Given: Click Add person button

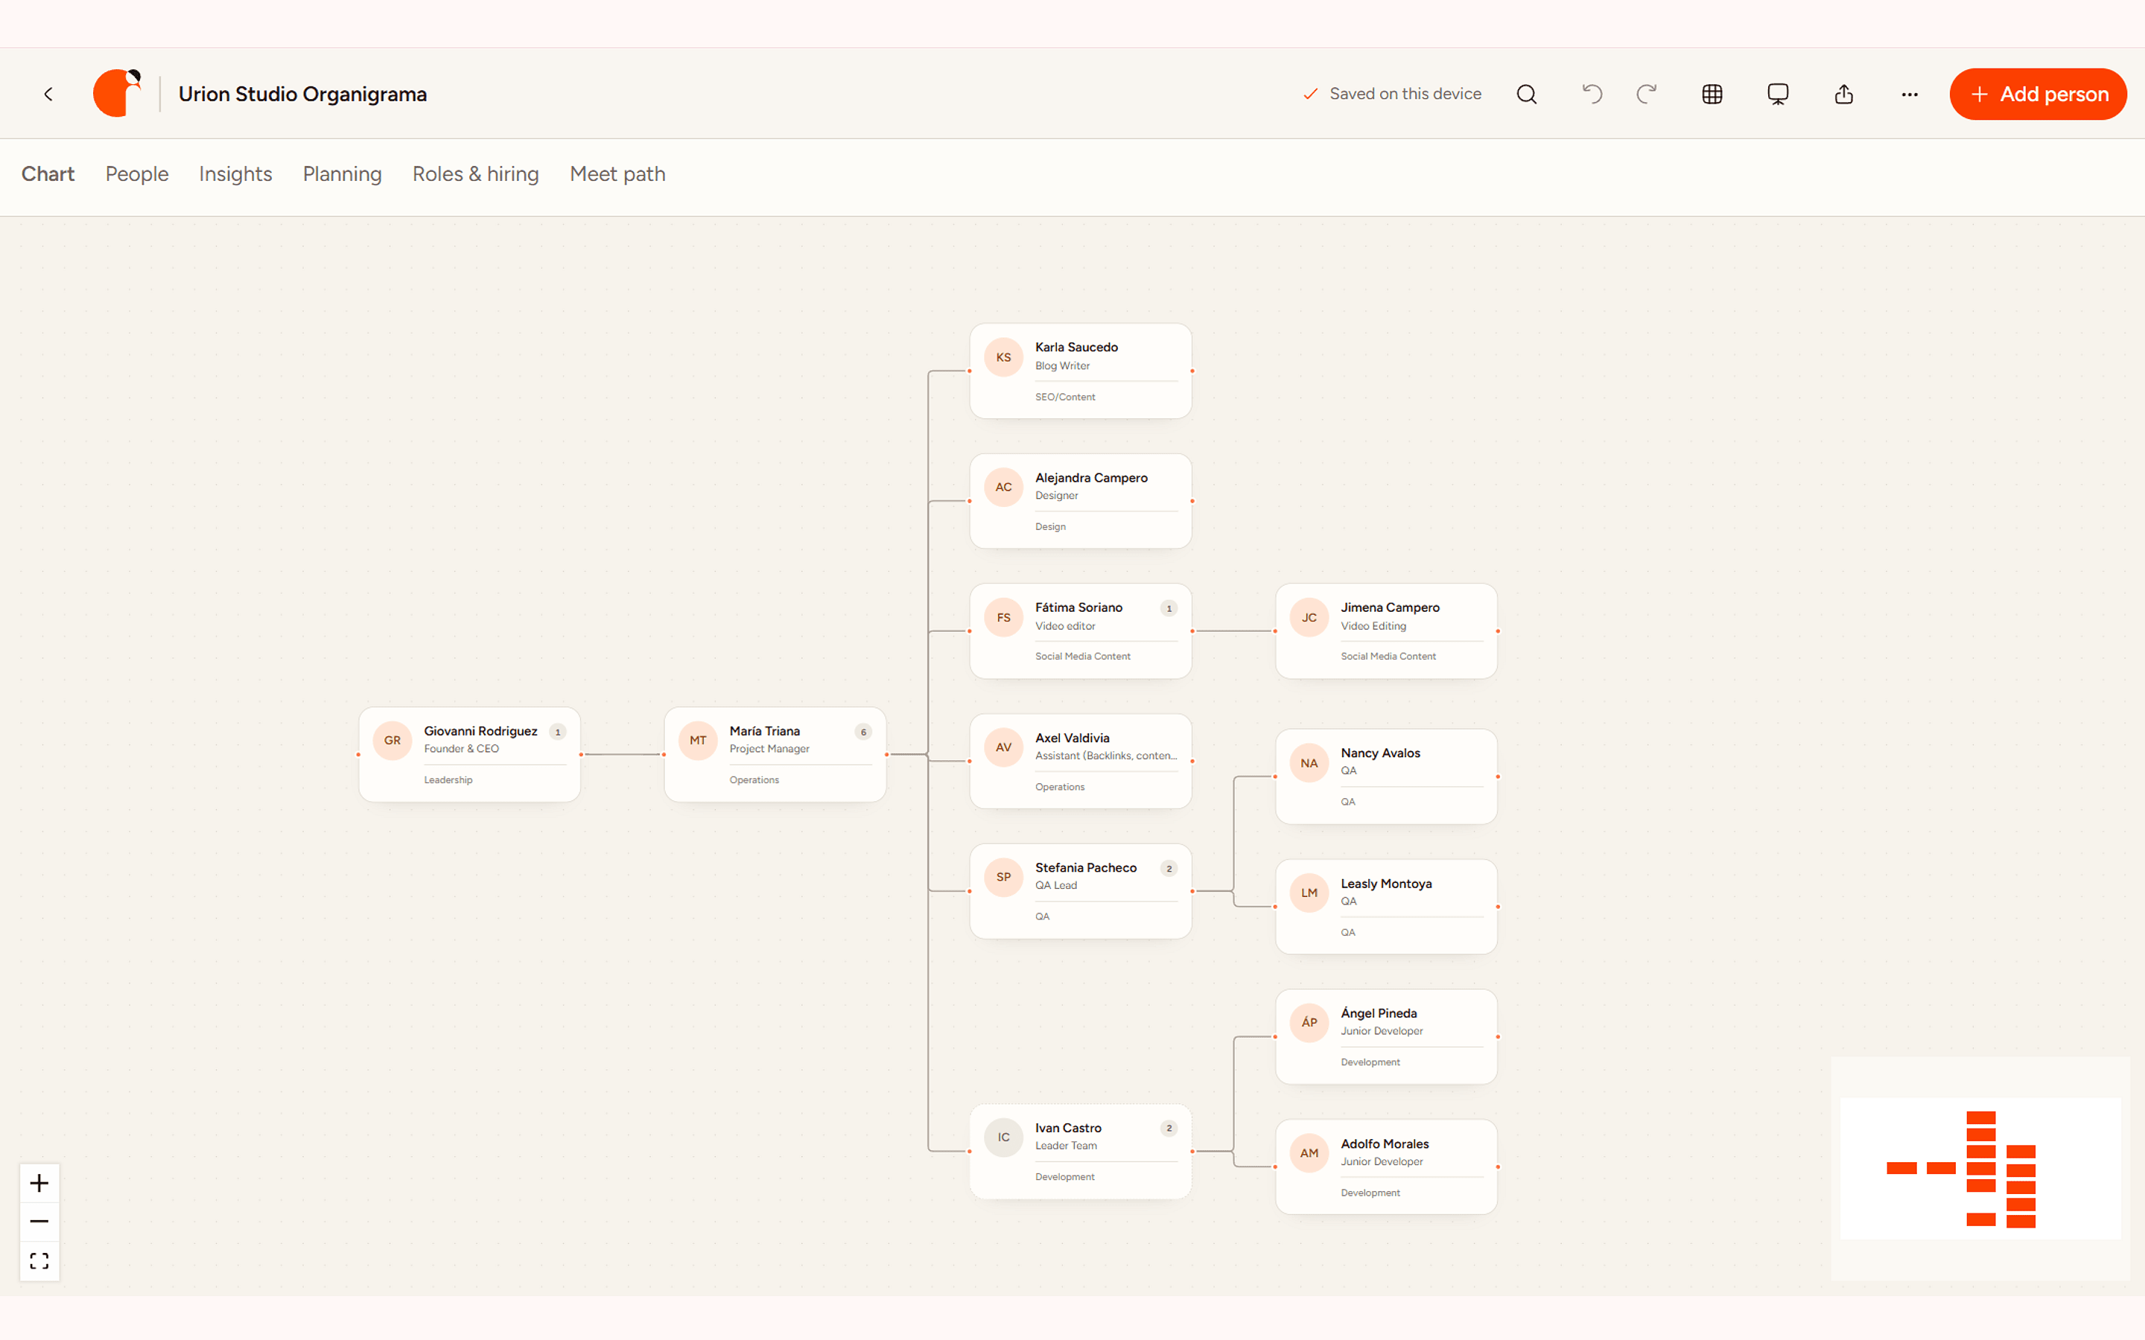Looking at the screenshot, I should (2038, 94).
